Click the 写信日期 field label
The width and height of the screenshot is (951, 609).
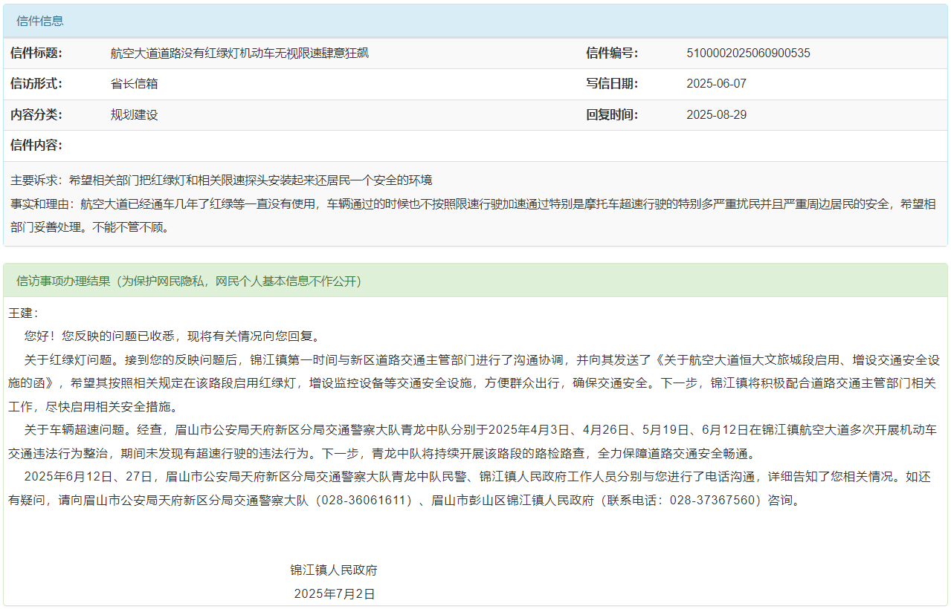(612, 84)
